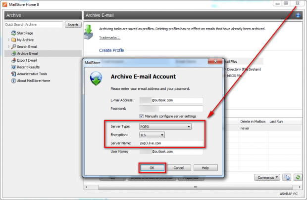Open Administrative Tools in the sidebar
The width and height of the screenshot is (307, 200).
point(32,74)
